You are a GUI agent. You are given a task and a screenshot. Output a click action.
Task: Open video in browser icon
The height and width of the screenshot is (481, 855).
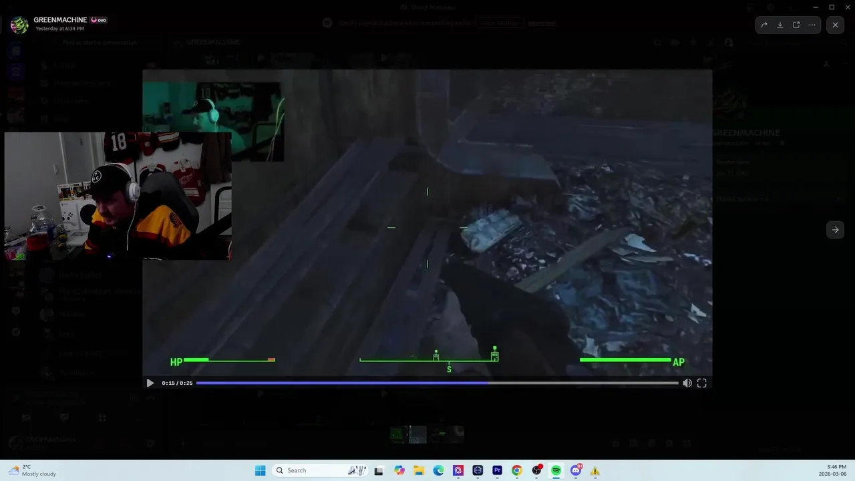coord(796,25)
